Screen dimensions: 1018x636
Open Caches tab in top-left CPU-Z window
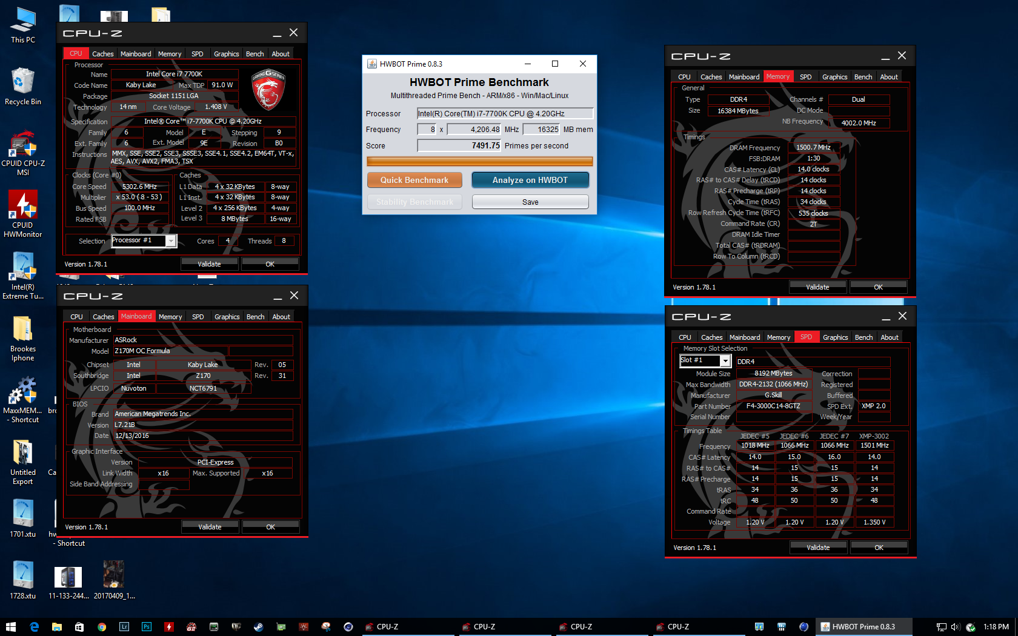click(x=102, y=54)
